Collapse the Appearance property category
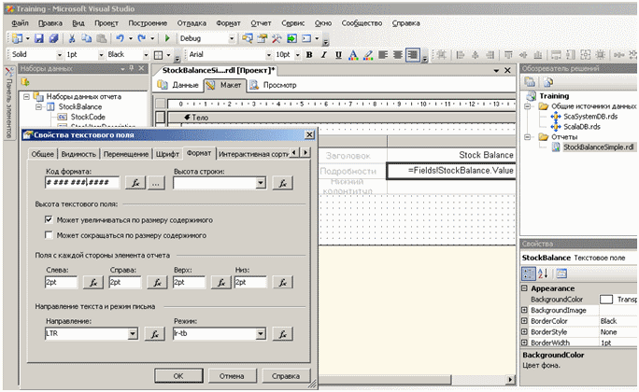This screenshot has width=639, height=392. pos(525,288)
